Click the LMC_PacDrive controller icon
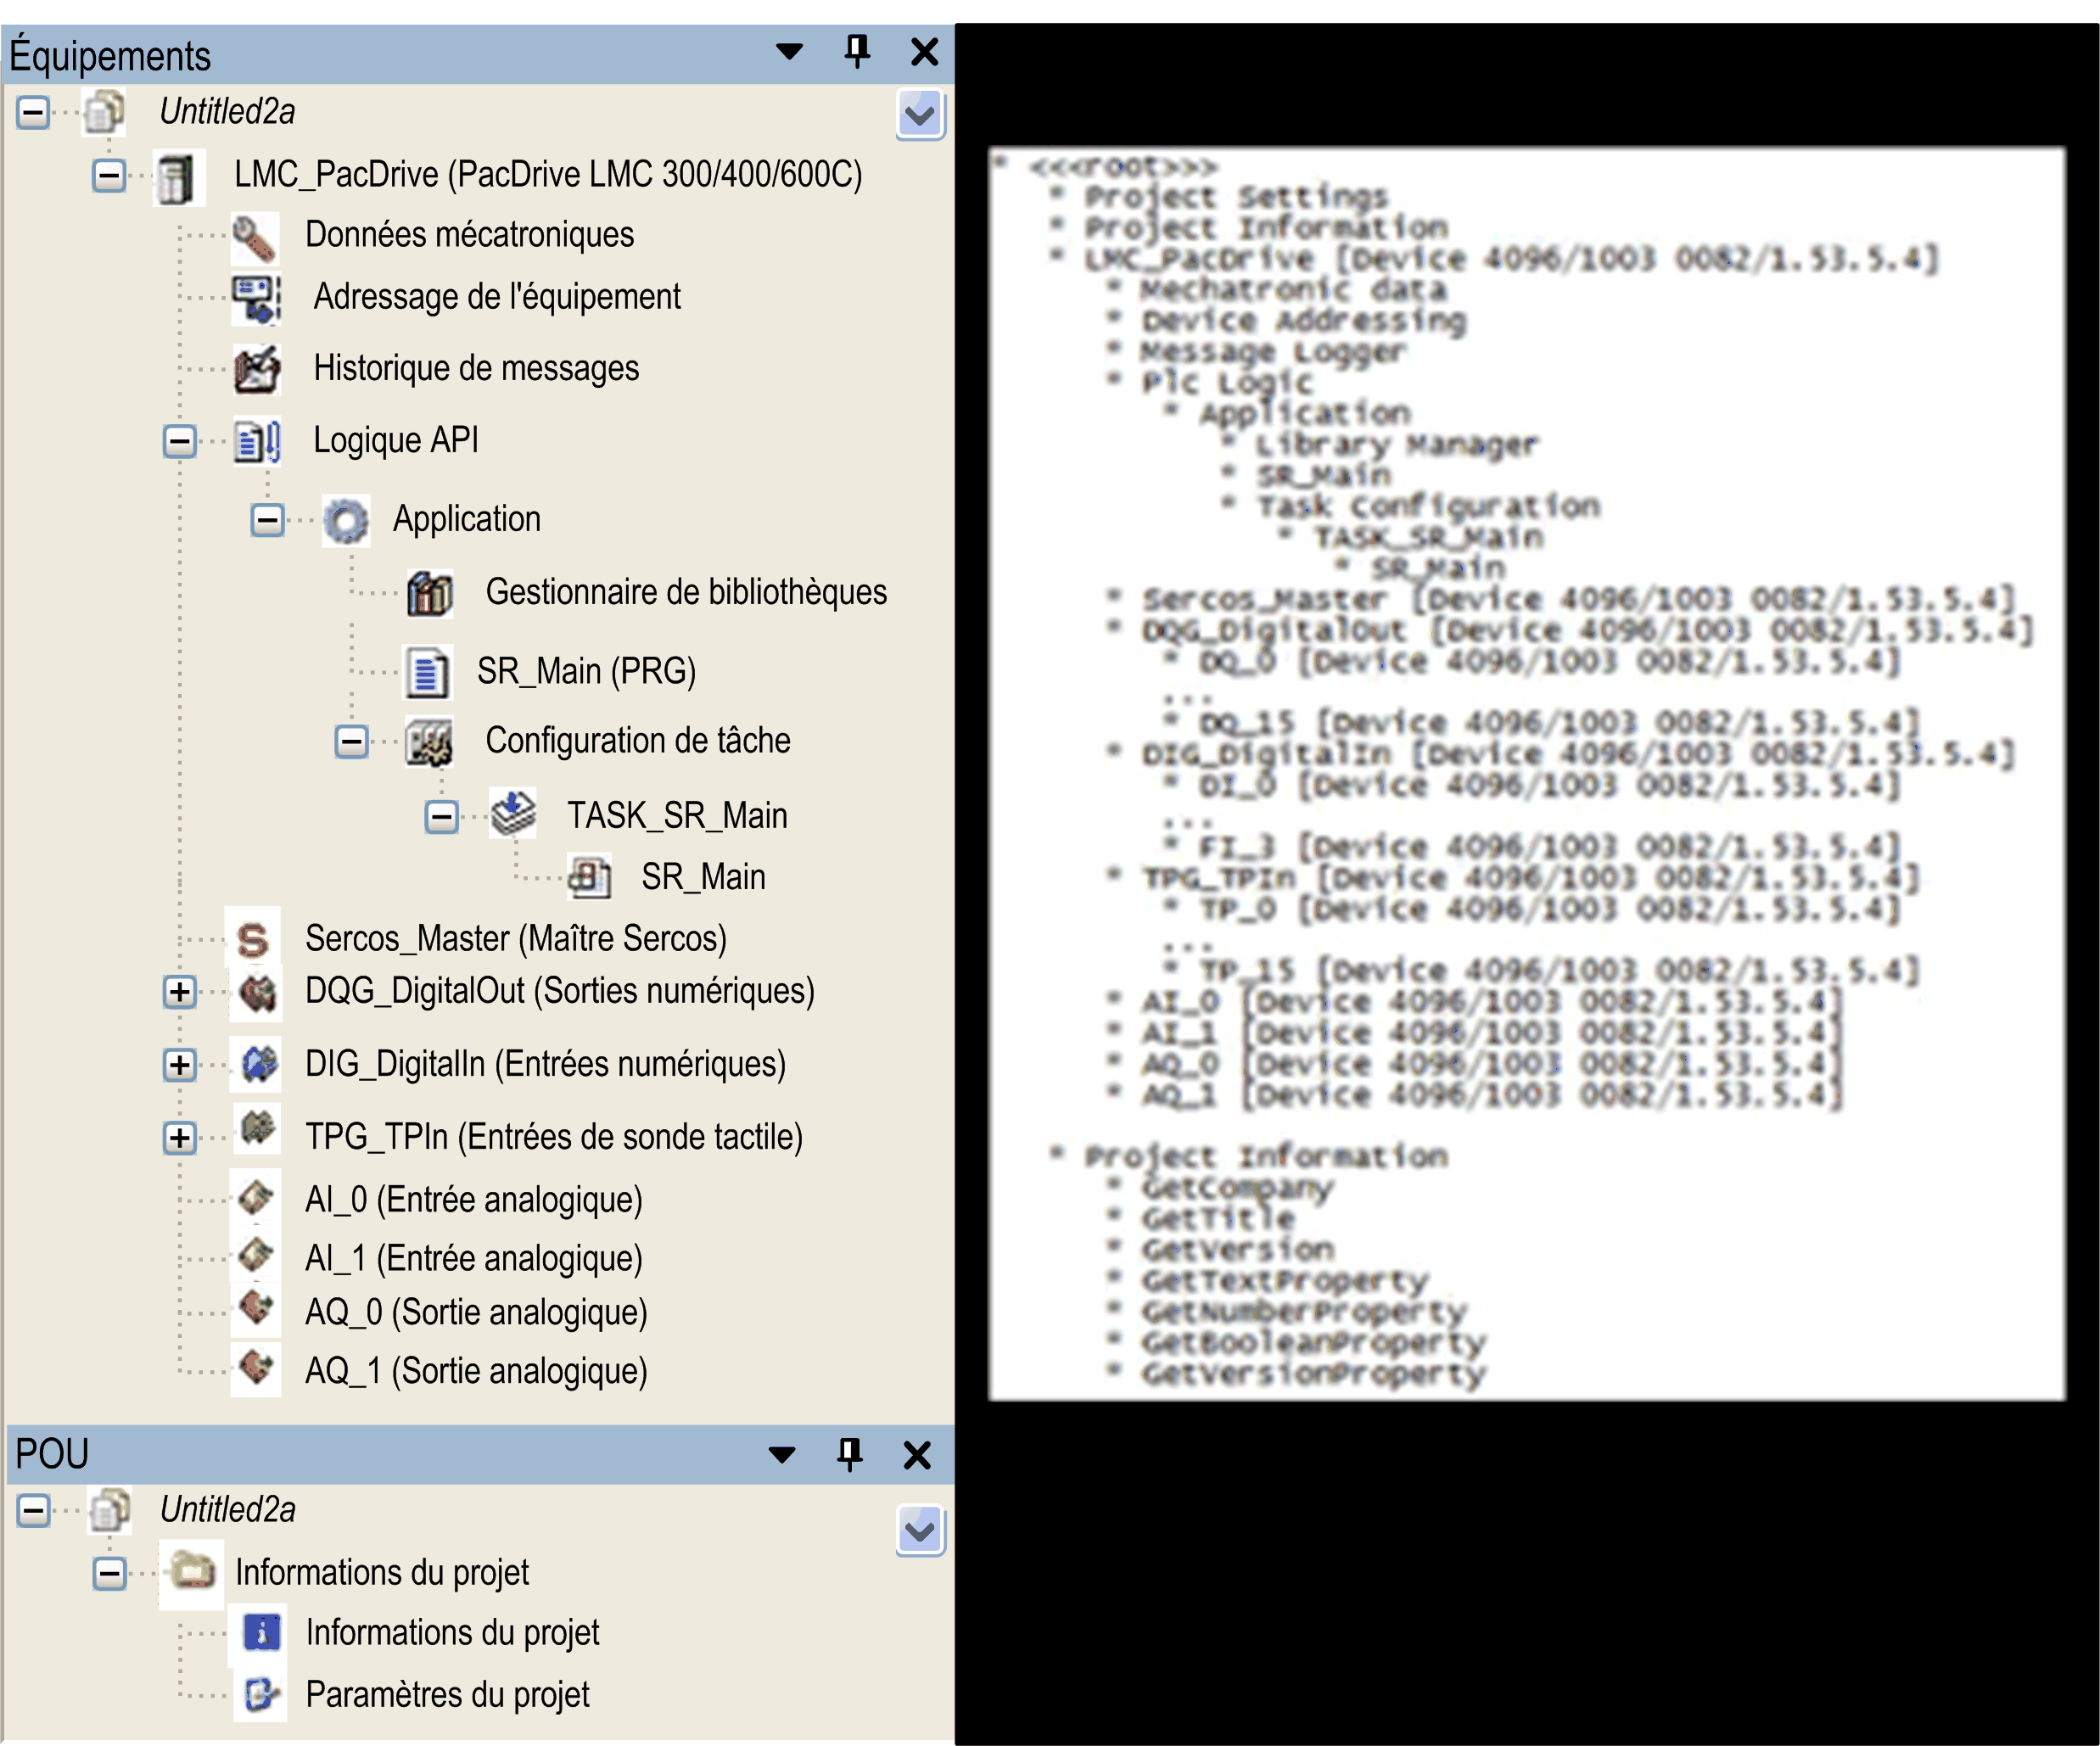Screen dimensions: 2100x1746 [x=178, y=178]
